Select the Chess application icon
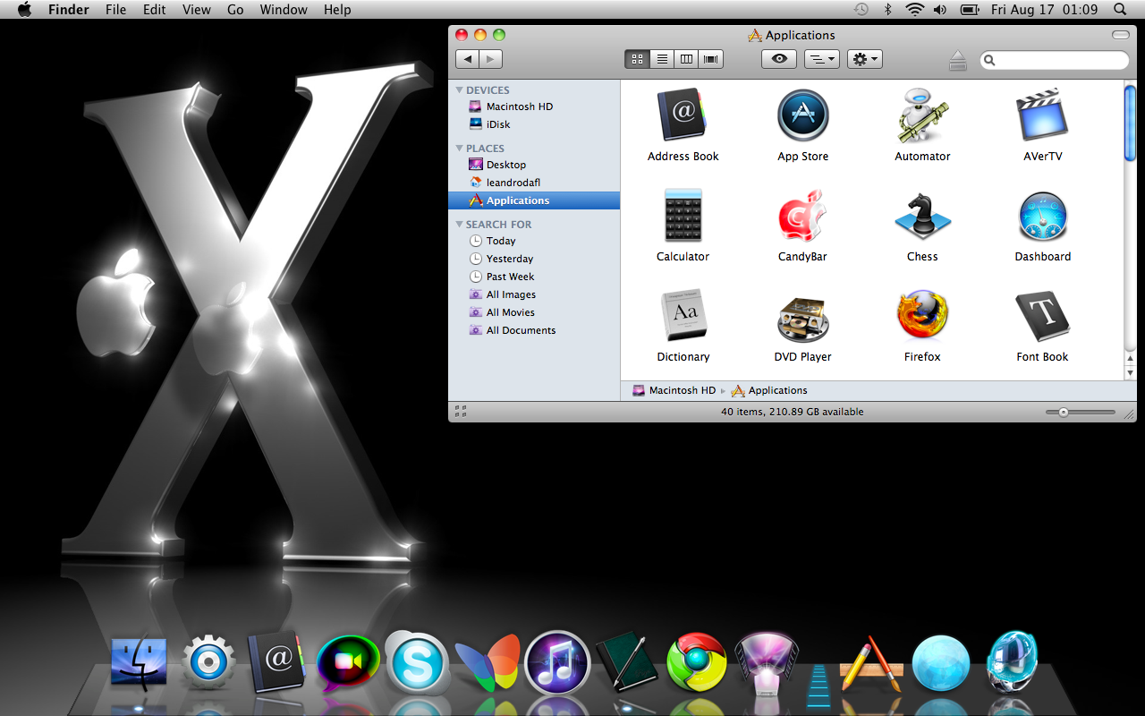Image resolution: width=1145 pixels, height=716 pixels. [x=922, y=217]
